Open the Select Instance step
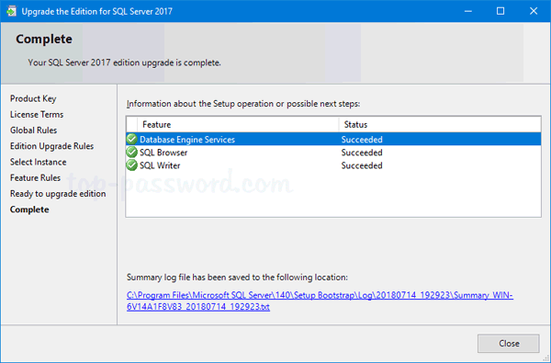551x363 pixels. click(38, 162)
